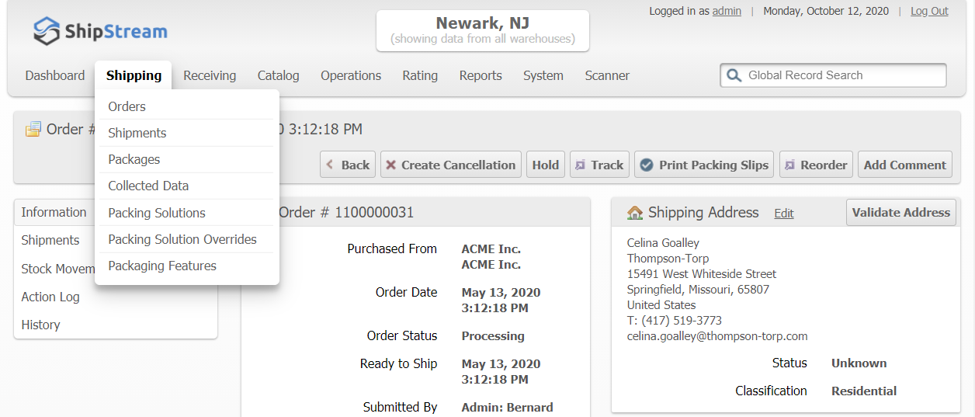Click the house icon beside Shipping Address
The height and width of the screenshot is (417, 975).
635,213
